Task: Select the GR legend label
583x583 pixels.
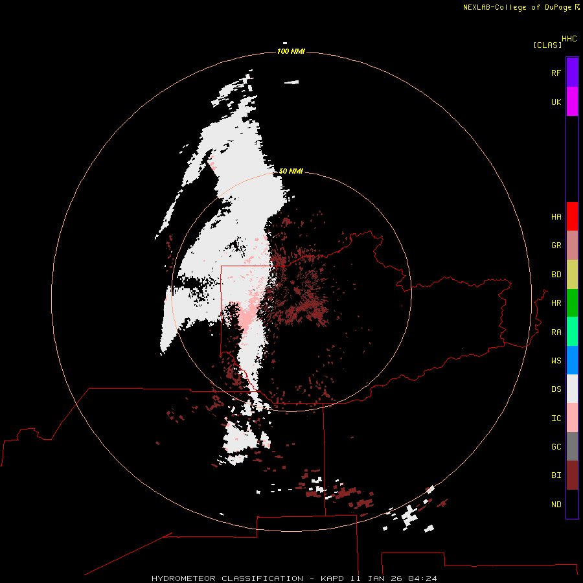Action: 556,246
